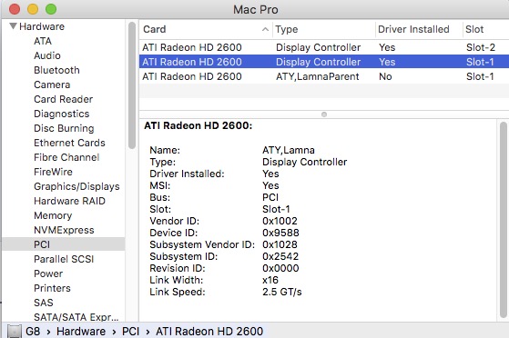Open the Card Reader section
509x338 pixels.
(64, 99)
